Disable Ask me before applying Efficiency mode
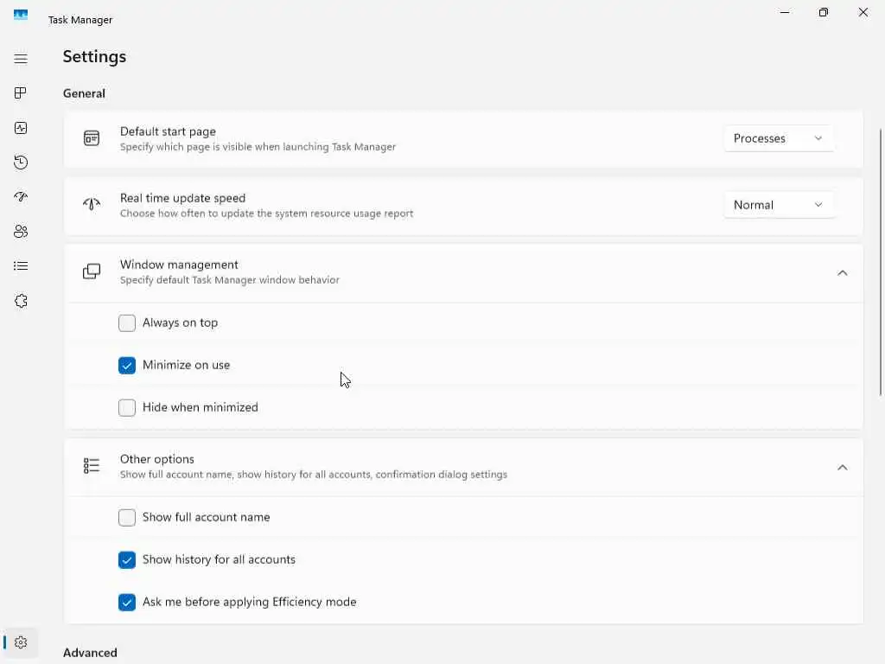The width and height of the screenshot is (885, 664). (127, 602)
